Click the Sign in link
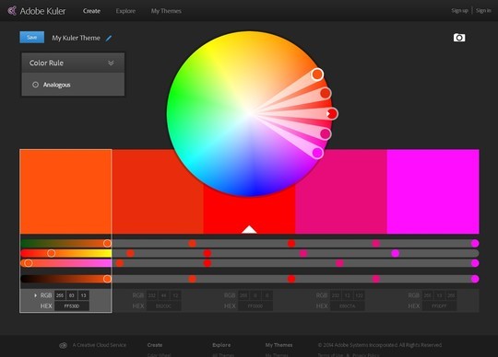This screenshot has width=498, height=357. (x=483, y=10)
